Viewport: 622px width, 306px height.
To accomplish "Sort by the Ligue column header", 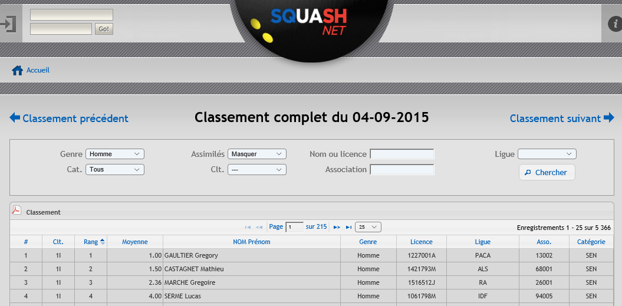I will point(483,242).
